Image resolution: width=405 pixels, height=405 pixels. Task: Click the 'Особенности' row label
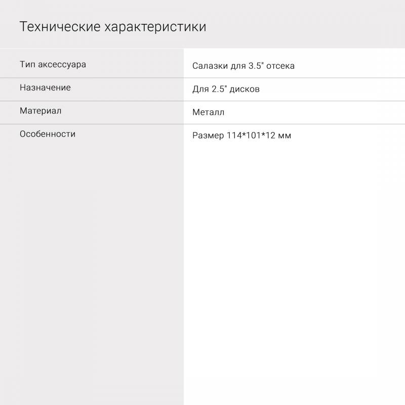click(48, 134)
